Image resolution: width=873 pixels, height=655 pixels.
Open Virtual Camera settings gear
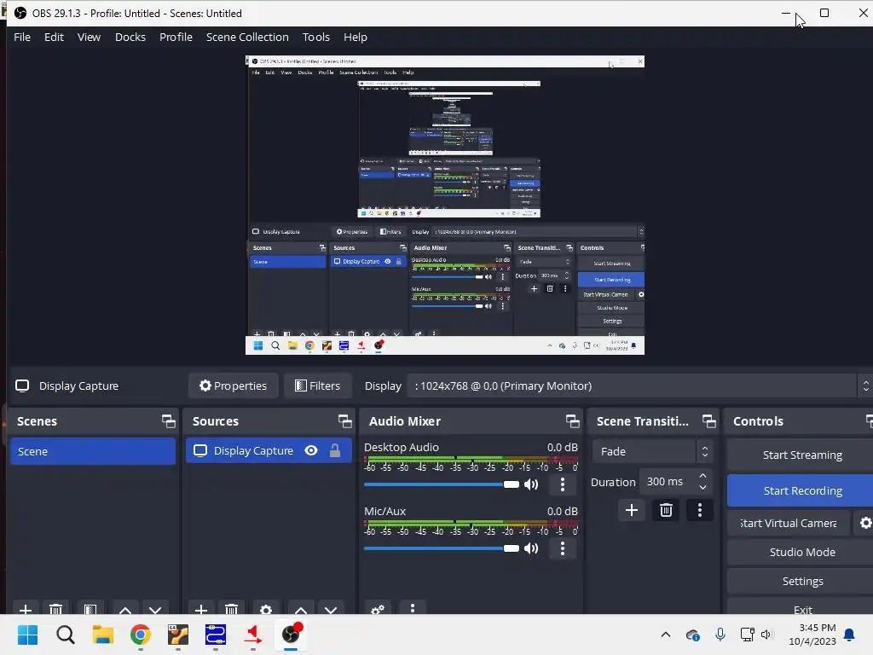point(864,523)
